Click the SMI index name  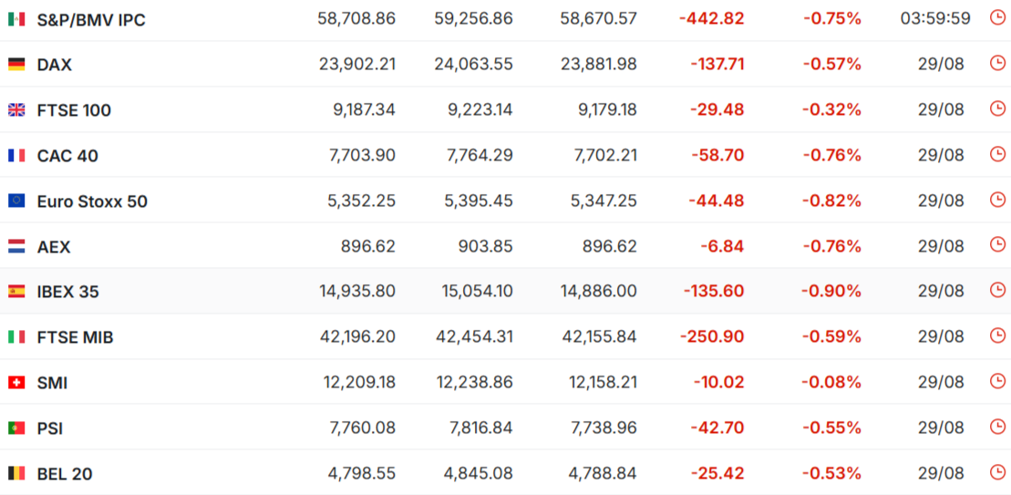52,384
